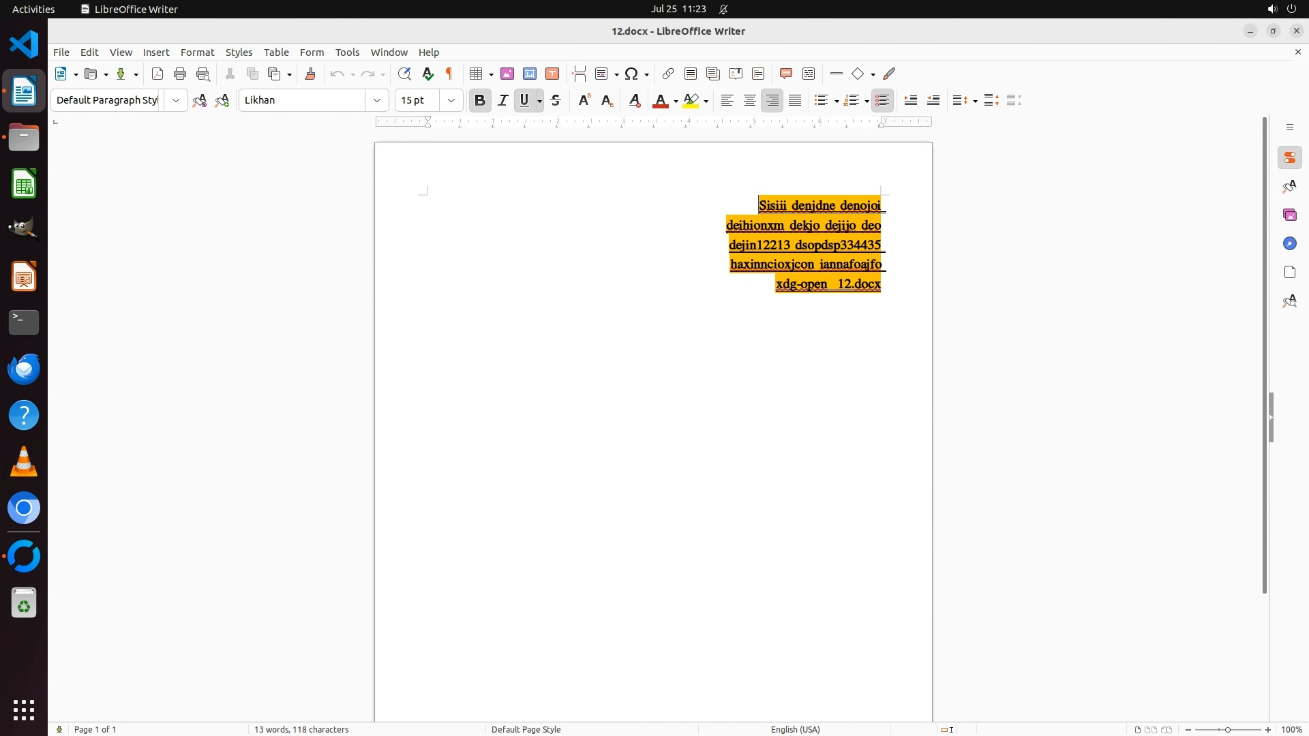Open the sidebar Navigator compass icon
This screenshot has width=1309, height=736.
1290,244
